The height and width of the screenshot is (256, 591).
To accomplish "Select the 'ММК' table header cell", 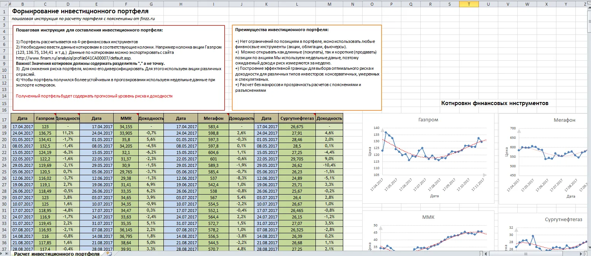I will (x=125, y=118).
